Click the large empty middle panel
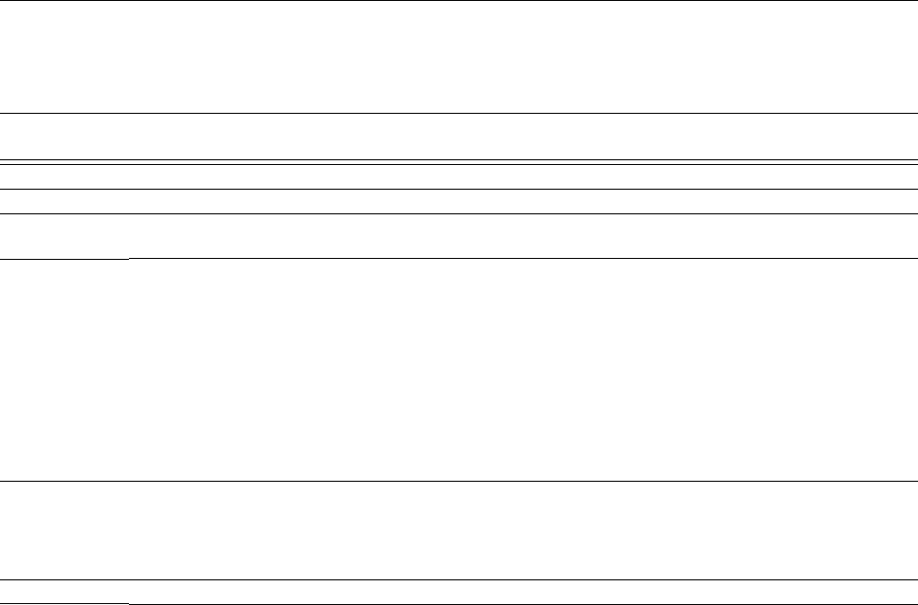The height and width of the screenshot is (605, 918). pyautogui.click(x=459, y=370)
